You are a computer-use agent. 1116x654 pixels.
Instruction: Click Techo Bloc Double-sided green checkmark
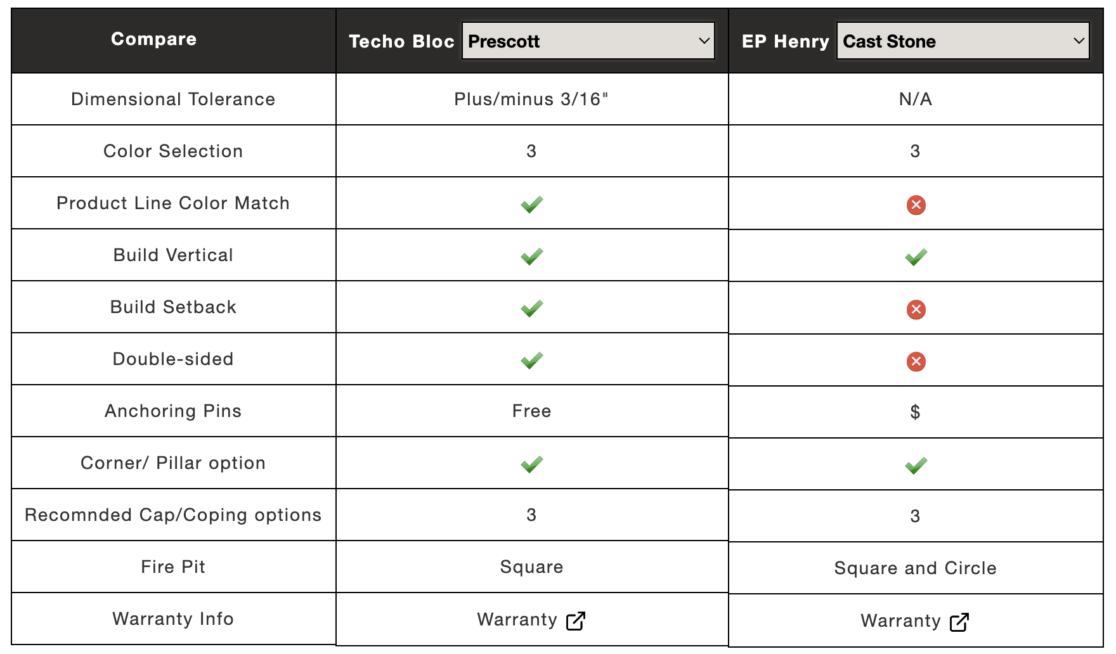tap(531, 360)
